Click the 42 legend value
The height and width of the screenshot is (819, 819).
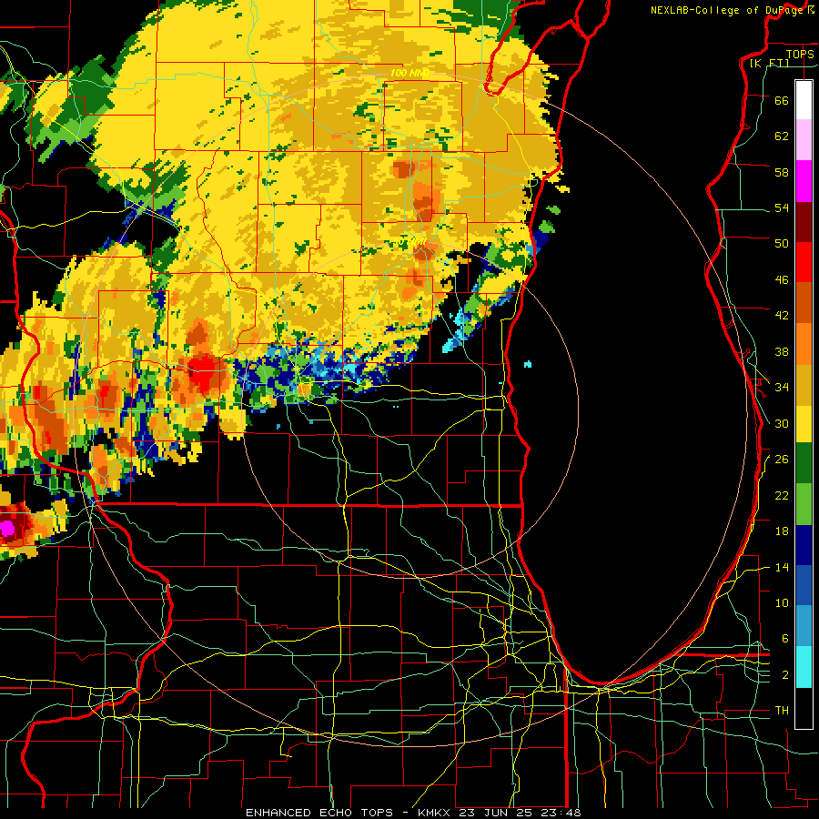coord(782,316)
